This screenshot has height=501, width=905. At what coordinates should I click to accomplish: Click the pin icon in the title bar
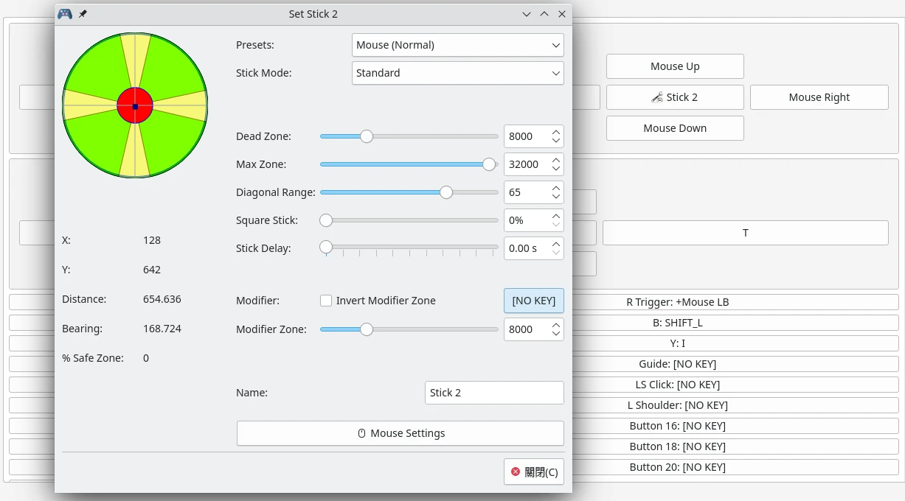tap(83, 14)
